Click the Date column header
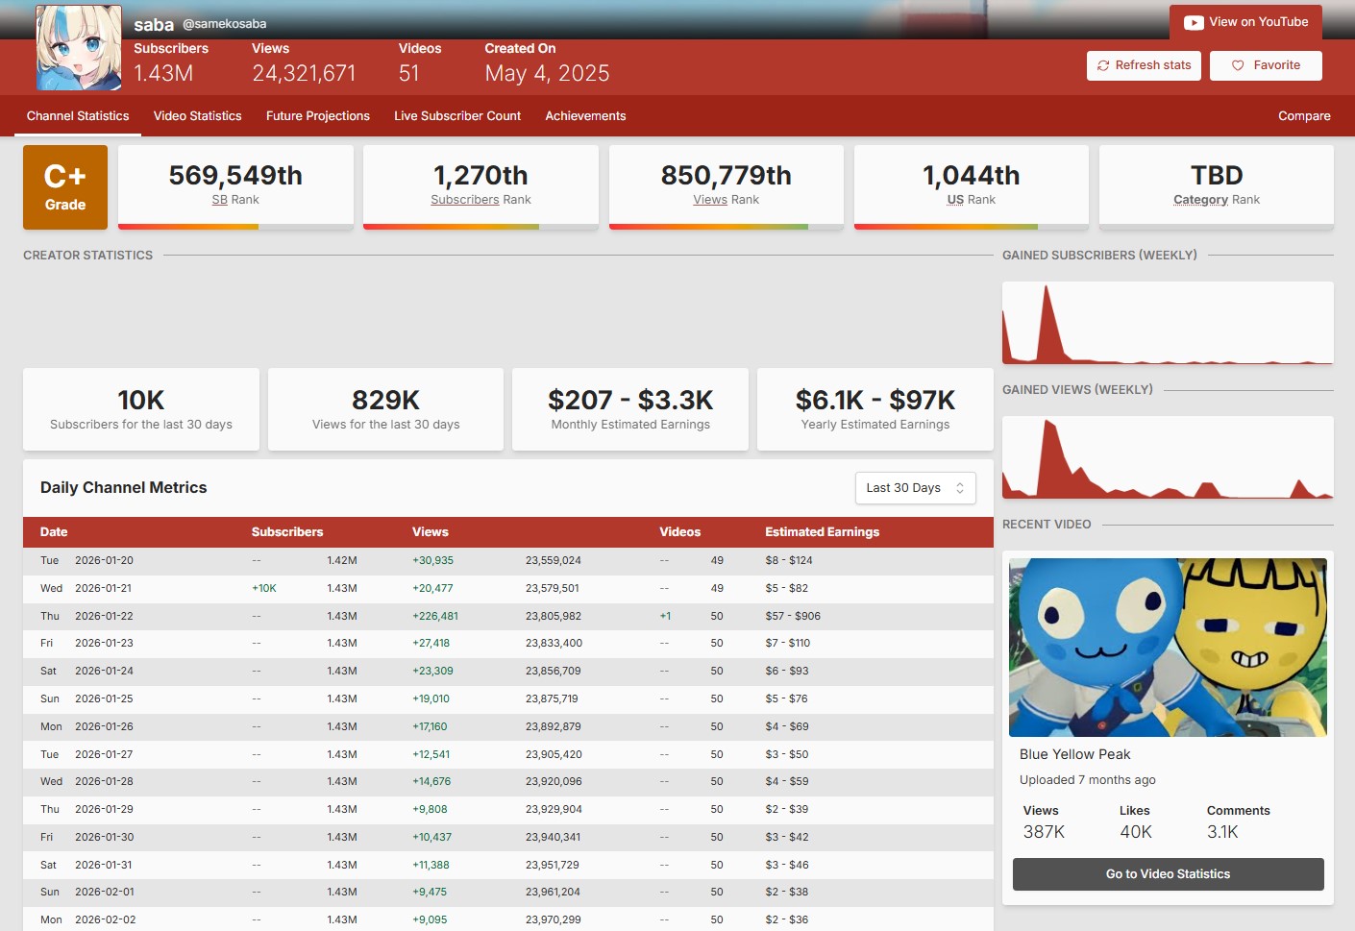The height and width of the screenshot is (931, 1355). (54, 532)
